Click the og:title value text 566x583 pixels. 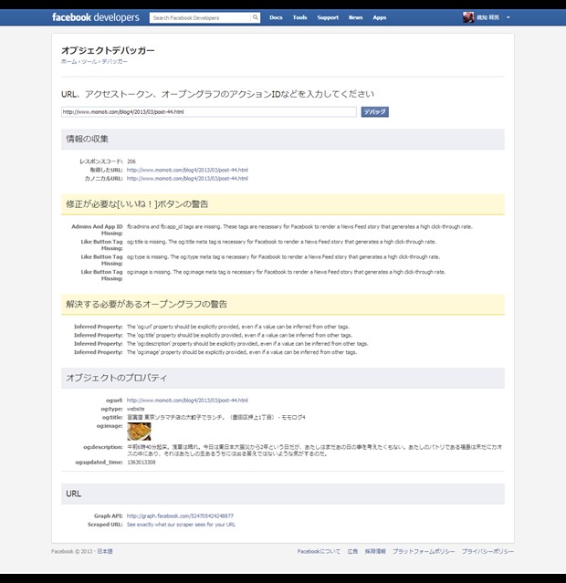point(215,418)
